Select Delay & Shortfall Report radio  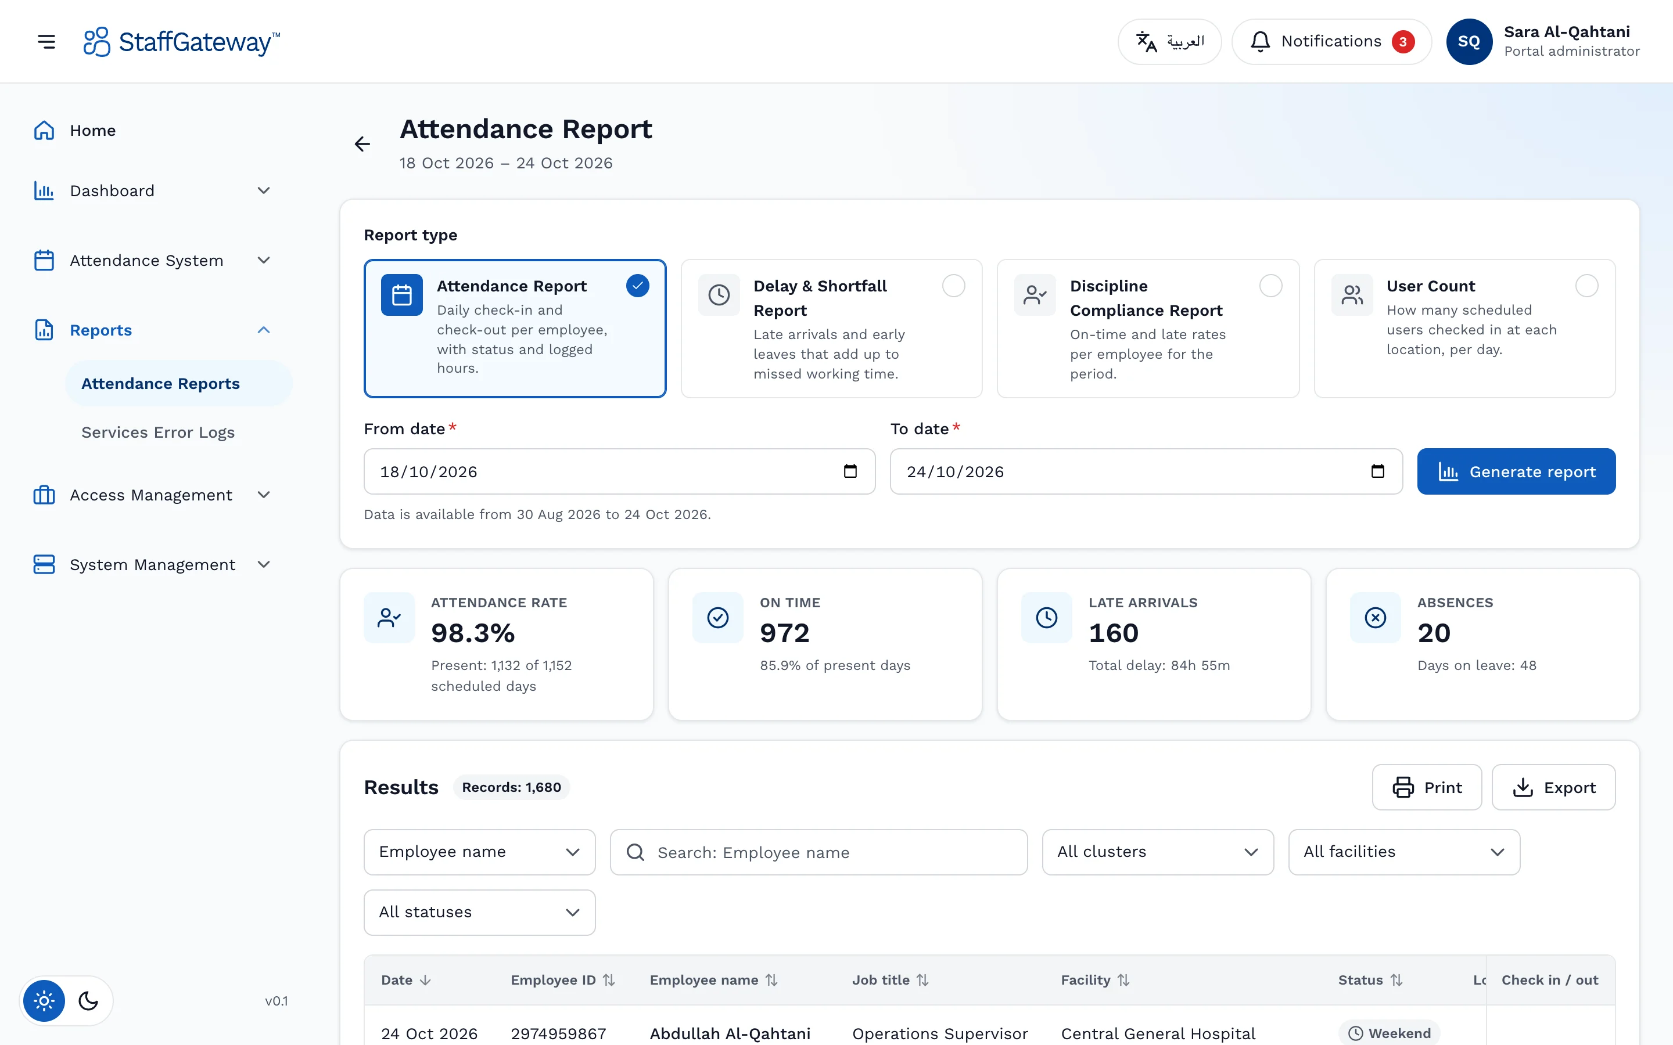pos(953,286)
